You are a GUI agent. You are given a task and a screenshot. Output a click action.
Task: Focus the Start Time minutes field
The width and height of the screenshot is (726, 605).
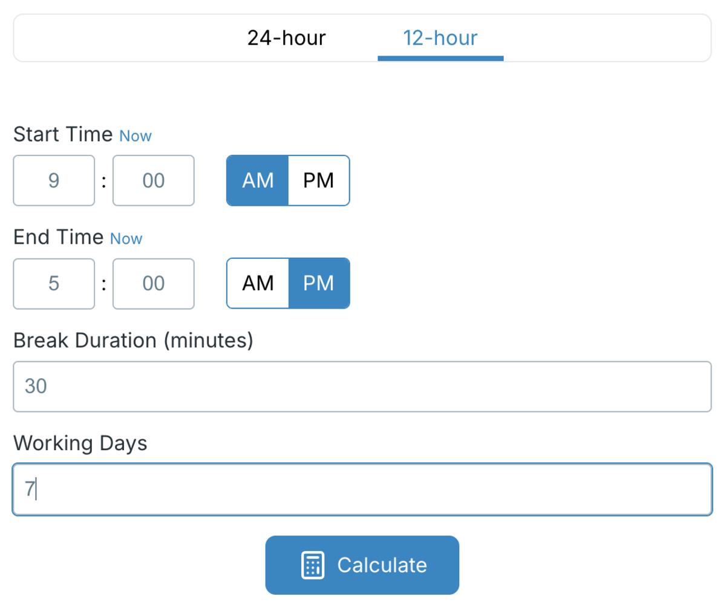point(154,180)
